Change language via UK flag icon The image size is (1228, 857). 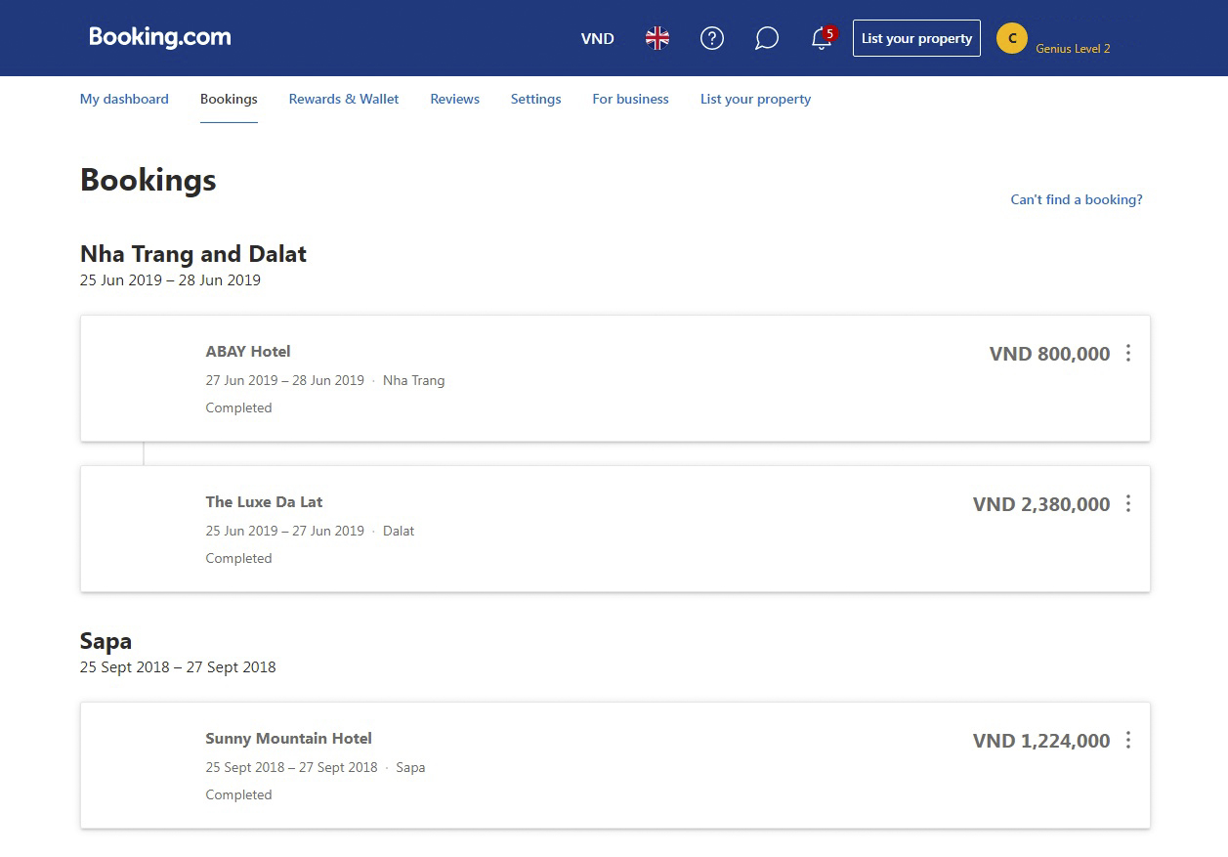click(657, 39)
